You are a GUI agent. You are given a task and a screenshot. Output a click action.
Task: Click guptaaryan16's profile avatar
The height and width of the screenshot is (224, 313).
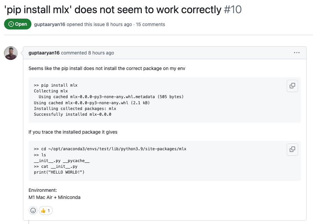click(11, 53)
